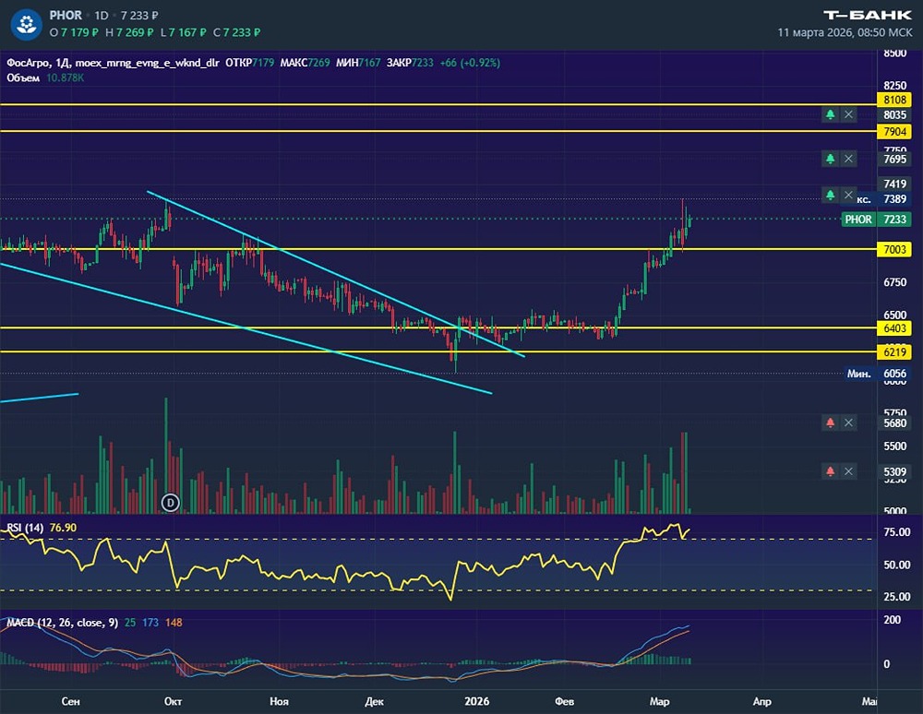Click the RSI value 76.90
The height and width of the screenshot is (714, 923).
[x=63, y=528]
